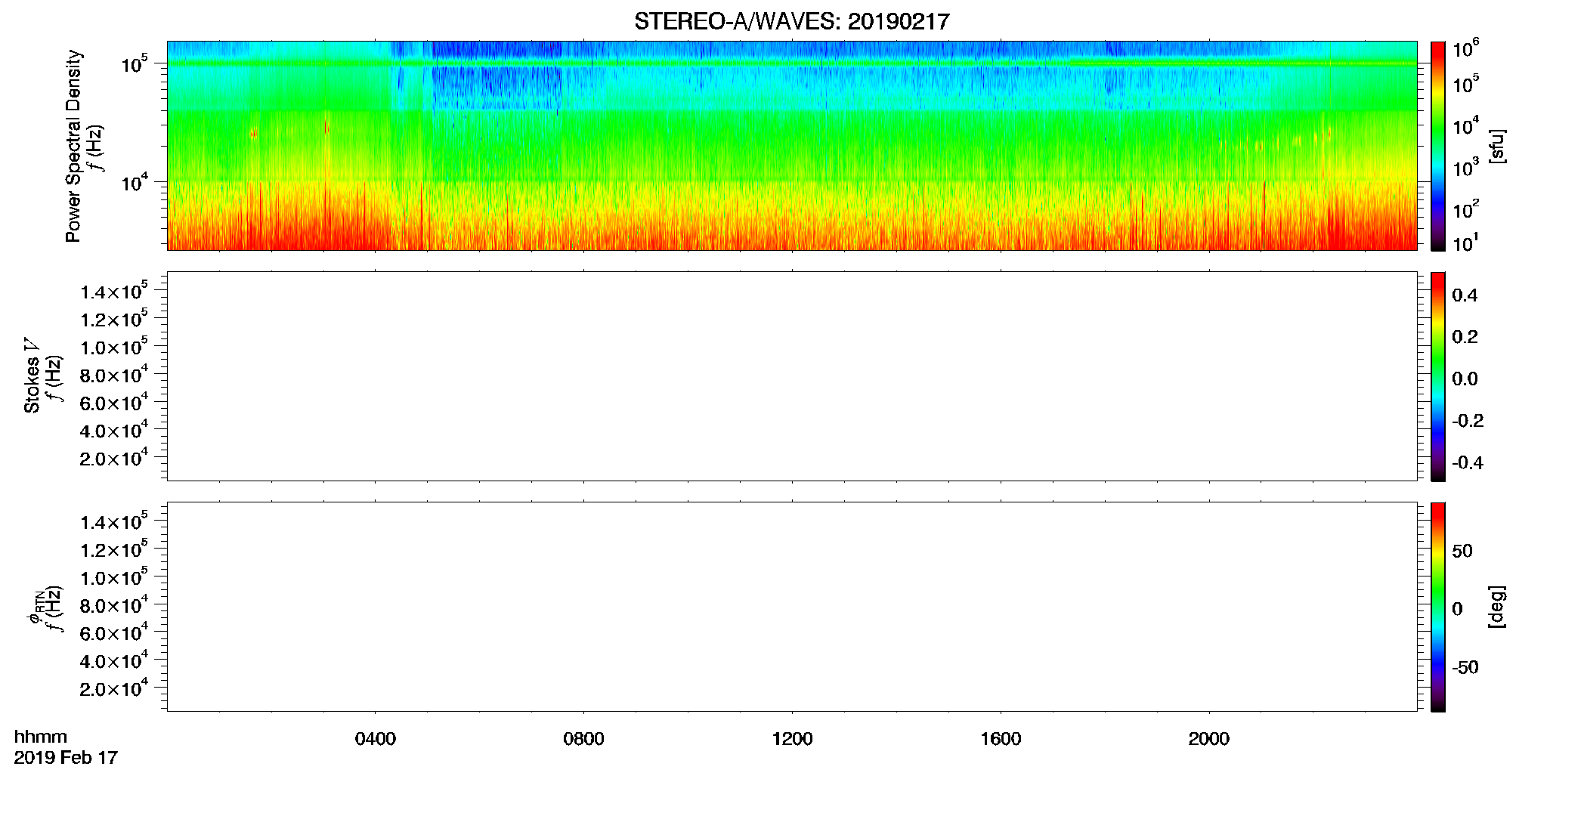The width and height of the screenshot is (1584, 816).
Task: Click the 2019 Feb 17 date label
Action: click(66, 758)
